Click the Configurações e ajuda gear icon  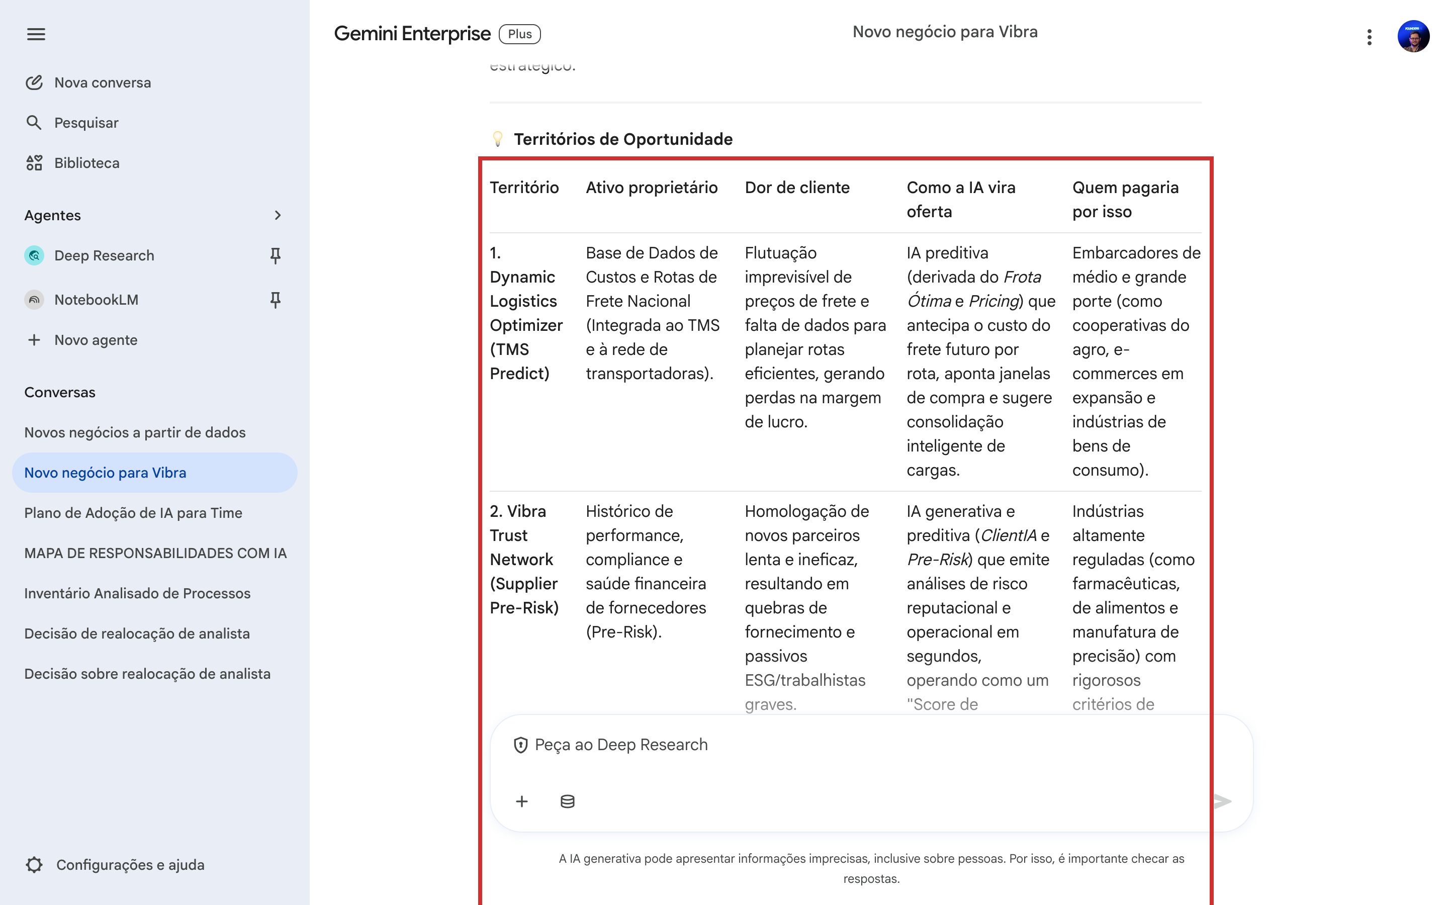tap(34, 864)
